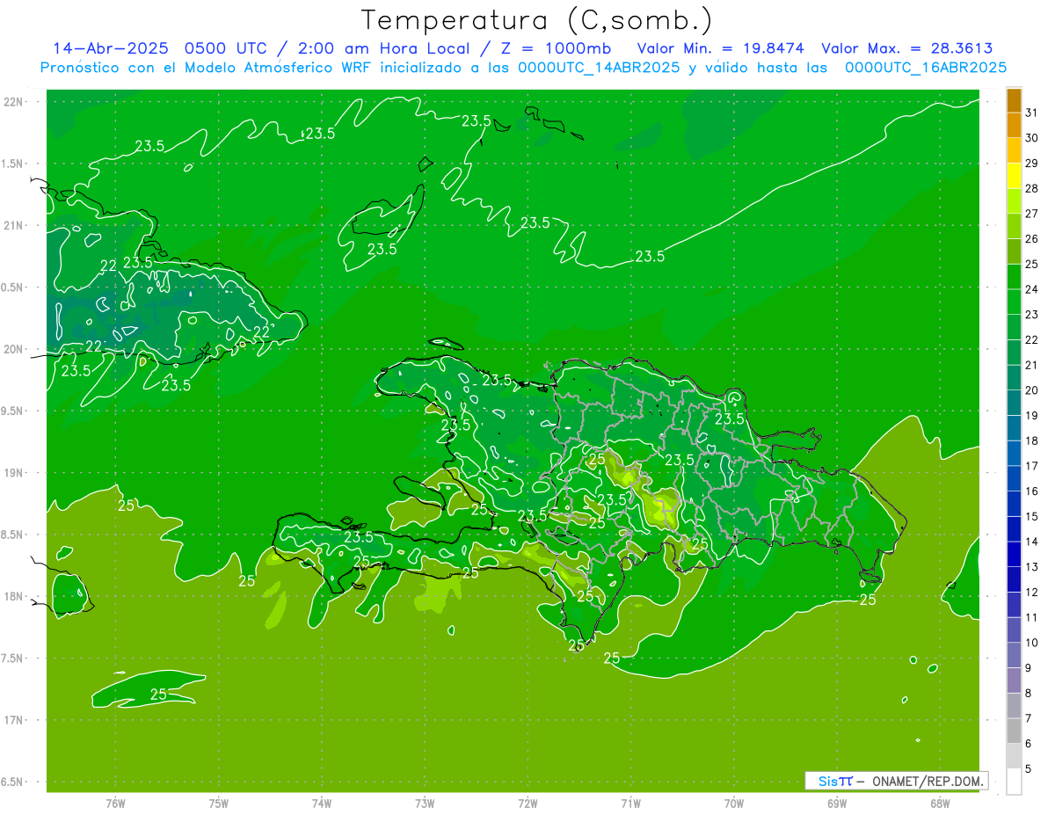Click the "71W" longitude axis label
1055x815 pixels.
point(630,803)
